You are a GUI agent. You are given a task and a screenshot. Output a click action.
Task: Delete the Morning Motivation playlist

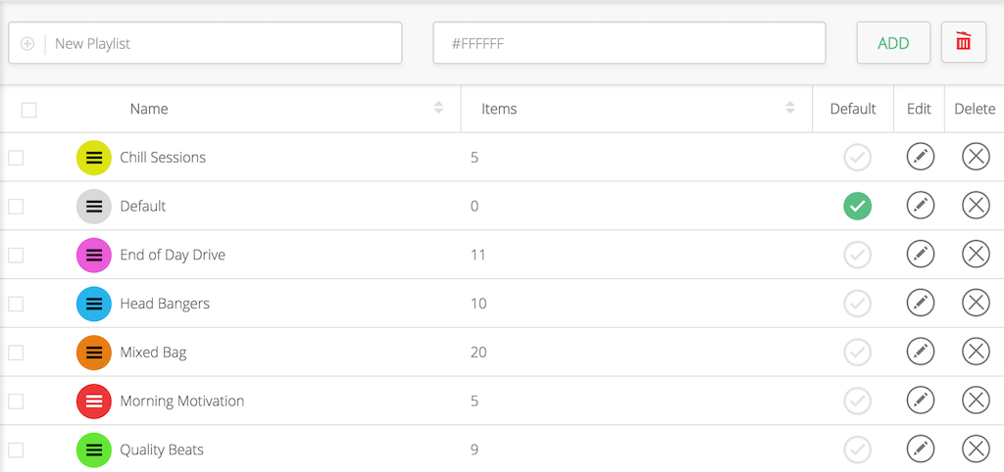point(976,401)
